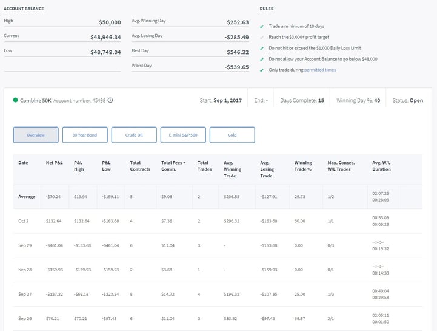Select the 30-Year Bond tab
The width and height of the screenshot is (437, 331).
[85, 135]
